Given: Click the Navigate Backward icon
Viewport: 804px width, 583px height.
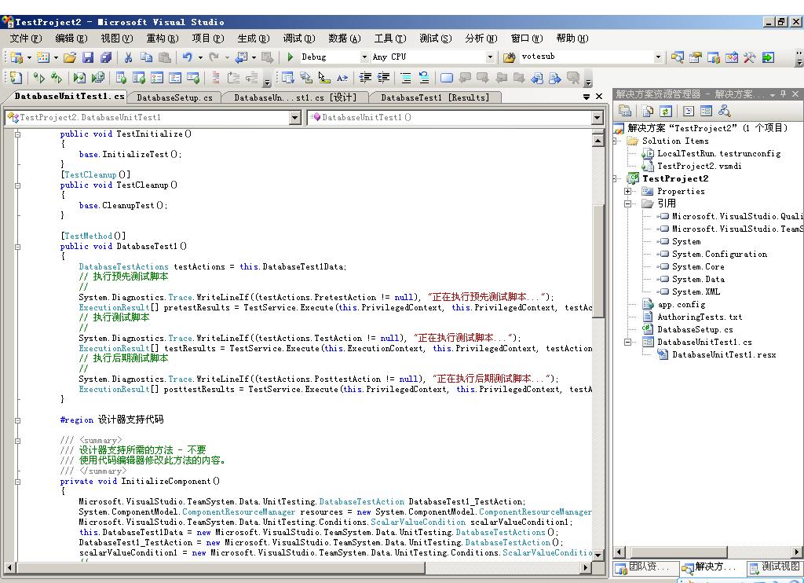Looking at the screenshot, I should (241, 57).
